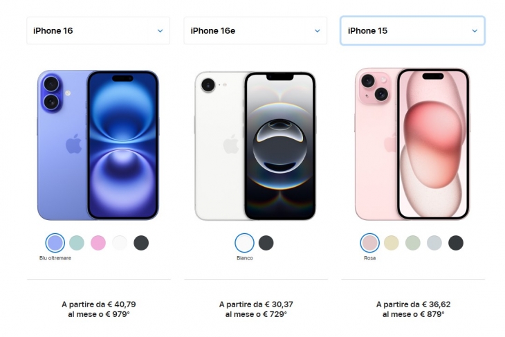Select the Bianco swatch for iPhone 16e
Screen dimensions: 505x337
pos(244,243)
